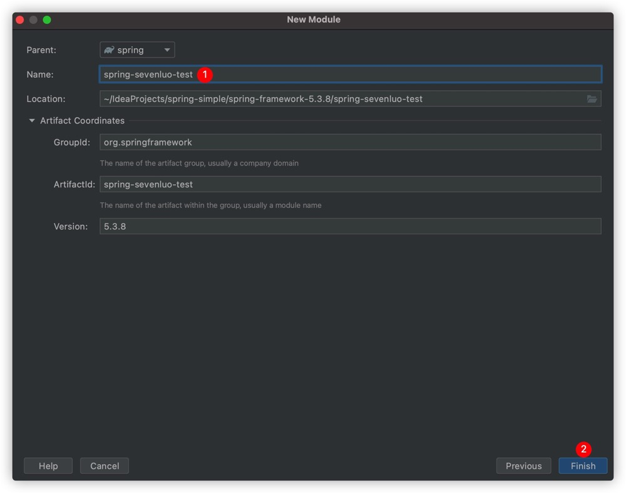
Task: Cancel the New Module dialog
Action: [105, 466]
